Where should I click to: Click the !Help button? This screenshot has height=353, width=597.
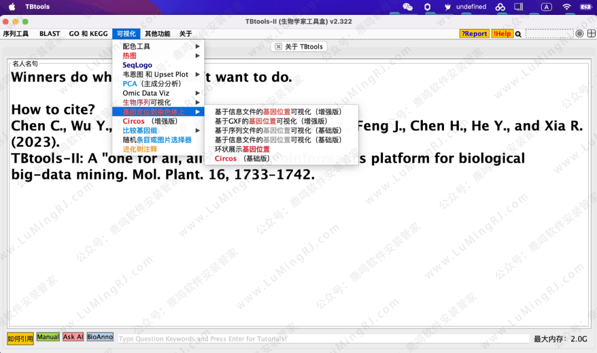click(502, 34)
